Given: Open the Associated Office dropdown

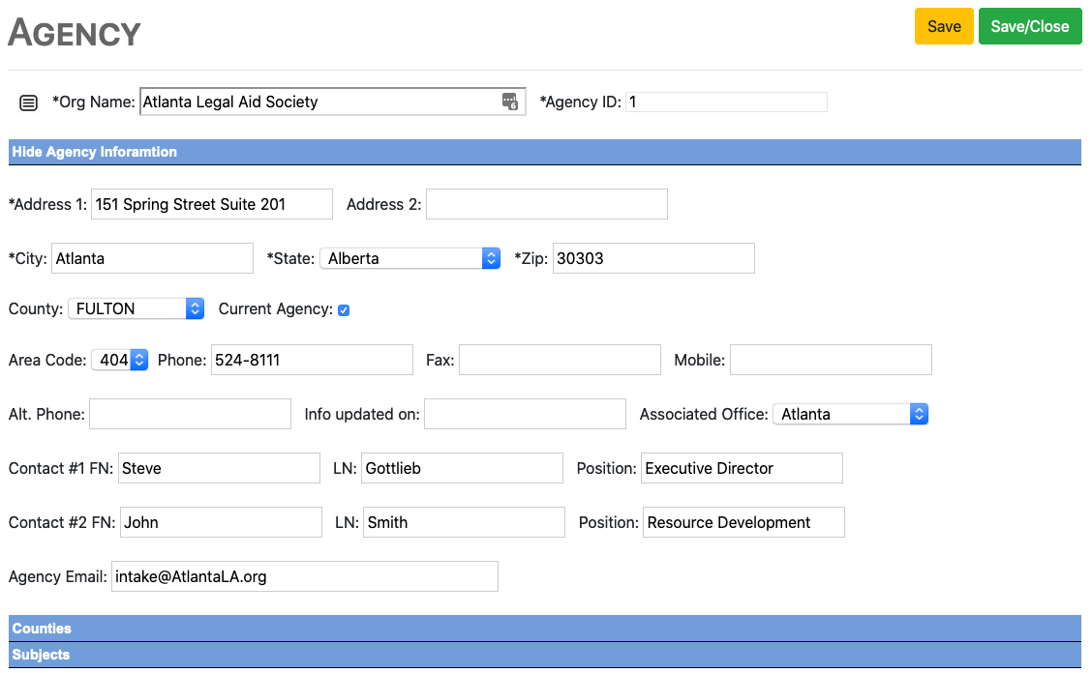Looking at the screenshot, I should [x=850, y=414].
